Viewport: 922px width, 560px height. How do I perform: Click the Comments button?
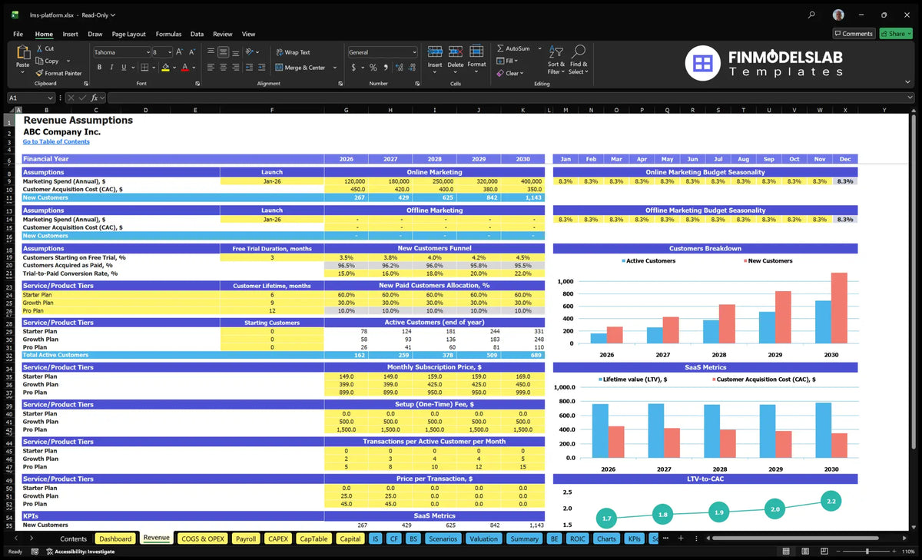coord(854,34)
